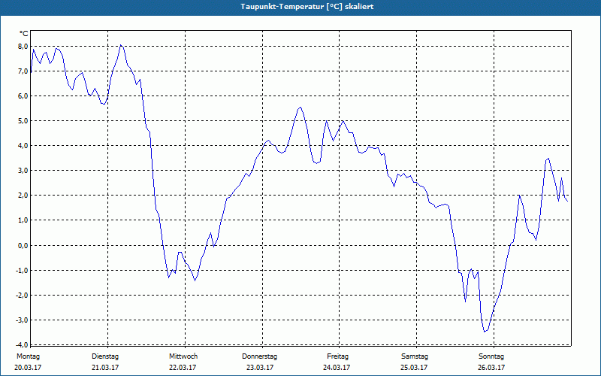Screen dimensions: 601x376
Task: Click the 5,0 y-axis value
Action: 23,121
